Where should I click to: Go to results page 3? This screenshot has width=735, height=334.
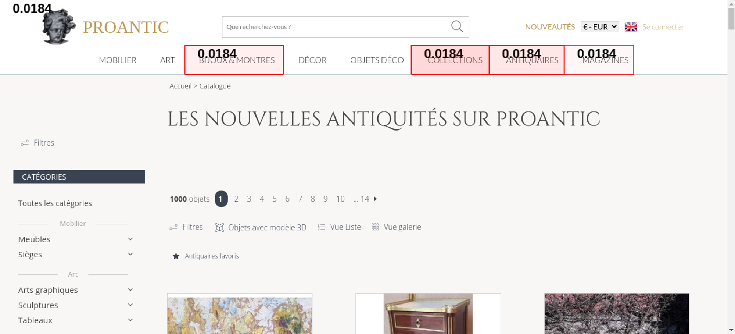tap(249, 199)
